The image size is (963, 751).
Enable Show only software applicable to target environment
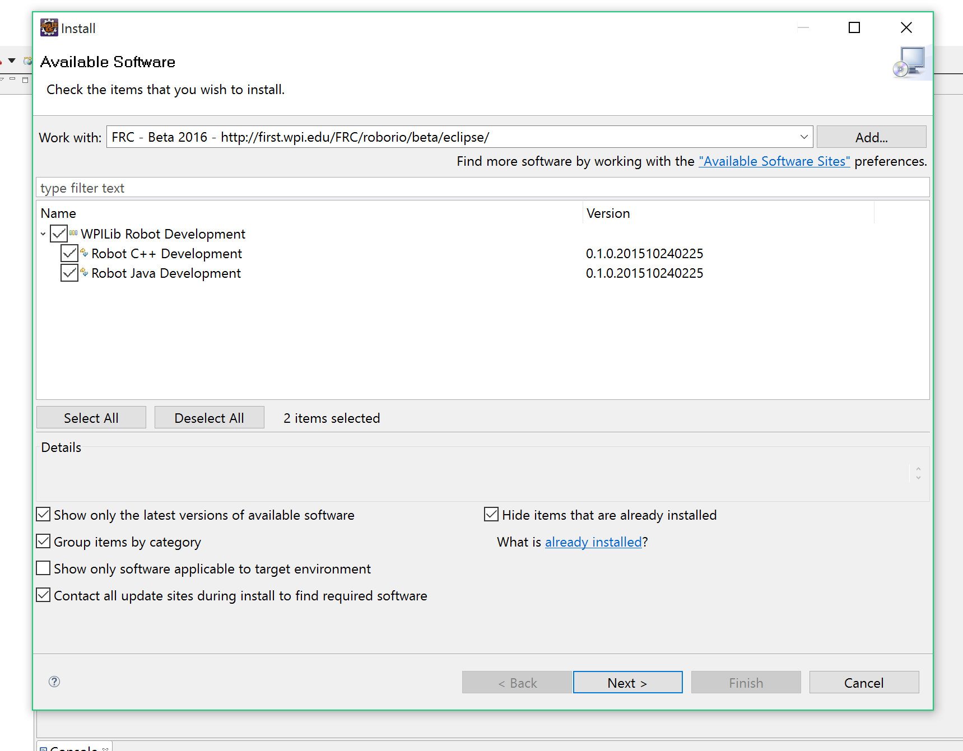point(43,568)
